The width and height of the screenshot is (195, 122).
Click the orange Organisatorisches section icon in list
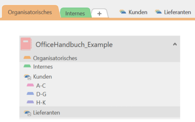tap(27, 58)
